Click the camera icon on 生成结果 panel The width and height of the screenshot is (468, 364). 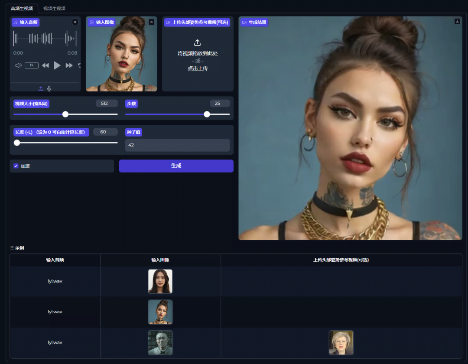pyautogui.click(x=244, y=22)
